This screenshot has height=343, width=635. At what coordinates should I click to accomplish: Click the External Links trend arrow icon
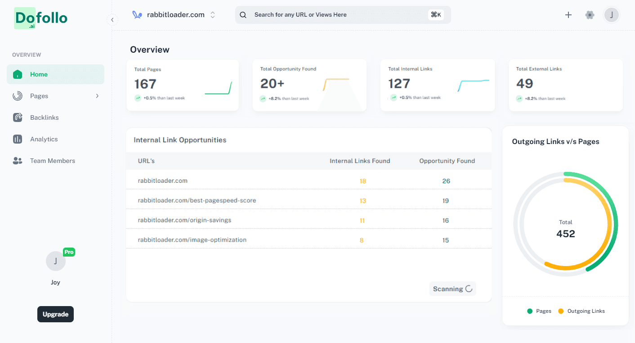click(519, 99)
